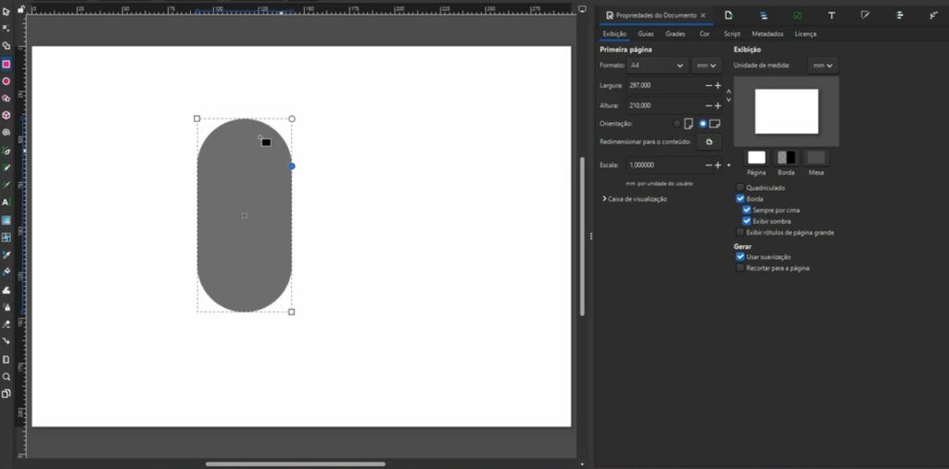This screenshot has width=949, height=469.
Task: Select the Rectangle tool in toolbox
Action: click(6, 64)
